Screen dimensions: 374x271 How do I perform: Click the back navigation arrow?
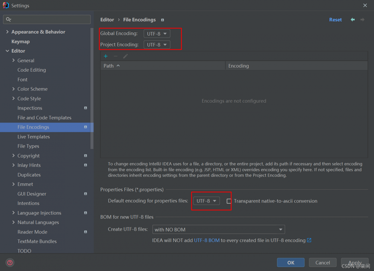(x=353, y=20)
